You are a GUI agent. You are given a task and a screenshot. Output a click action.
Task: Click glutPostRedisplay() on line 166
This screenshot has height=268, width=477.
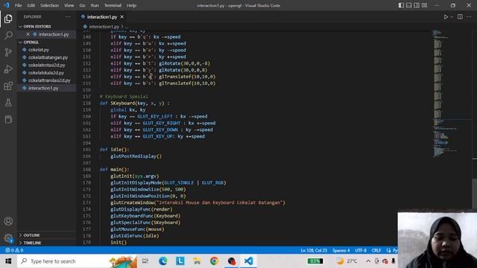point(136,156)
